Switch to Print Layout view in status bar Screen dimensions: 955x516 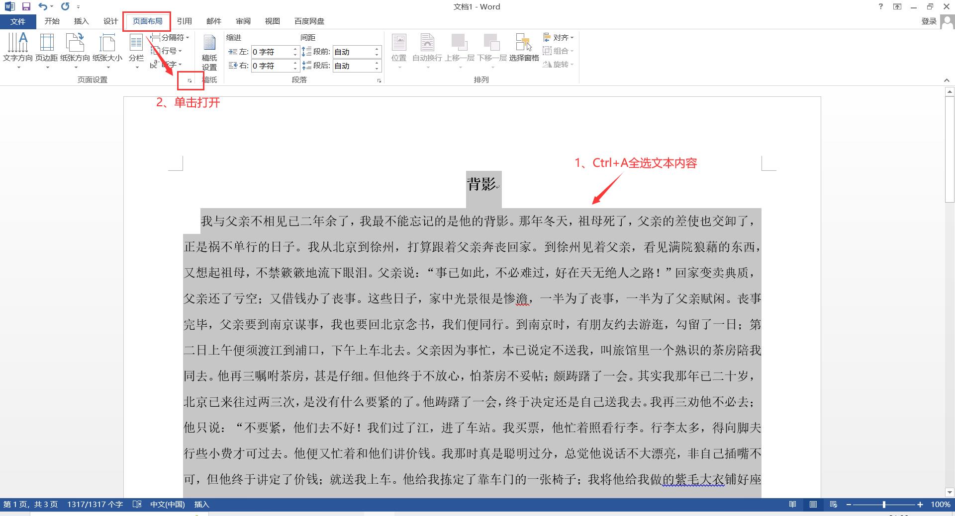coord(813,505)
